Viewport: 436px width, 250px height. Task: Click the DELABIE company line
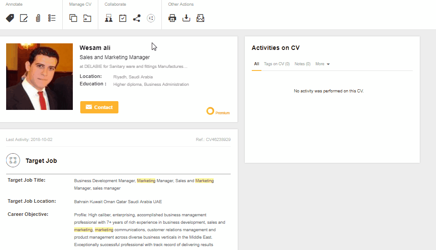point(133,67)
